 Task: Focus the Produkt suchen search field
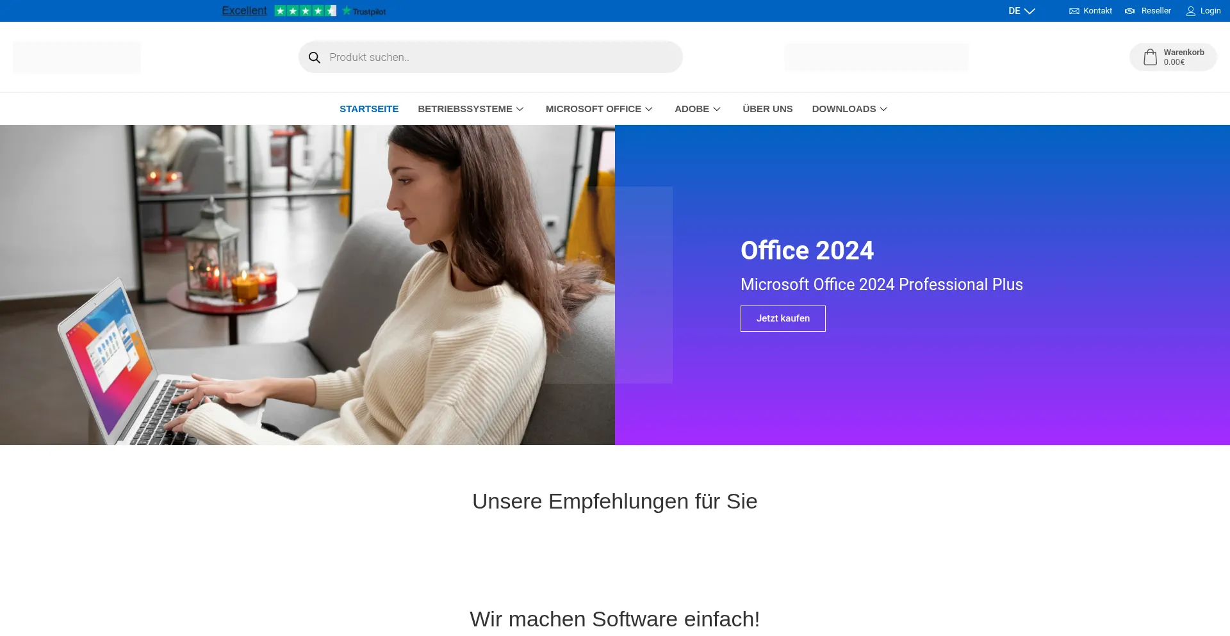point(490,57)
